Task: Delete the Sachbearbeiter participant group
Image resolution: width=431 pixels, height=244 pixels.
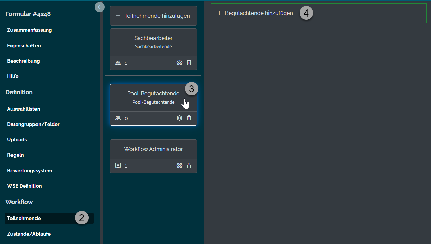Action: tap(189, 63)
